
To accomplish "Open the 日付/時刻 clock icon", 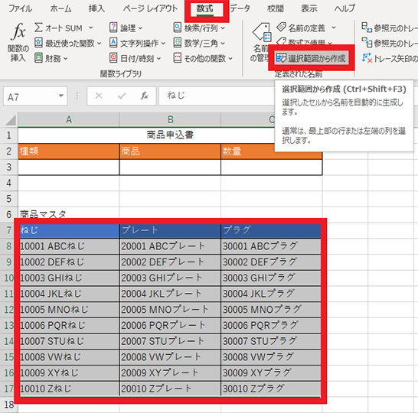I will (x=113, y=58).
